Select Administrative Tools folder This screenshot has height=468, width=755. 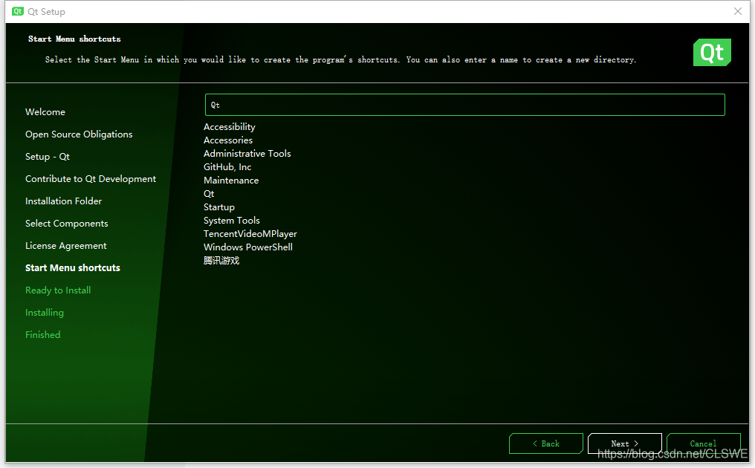click(x=247, y=154)
